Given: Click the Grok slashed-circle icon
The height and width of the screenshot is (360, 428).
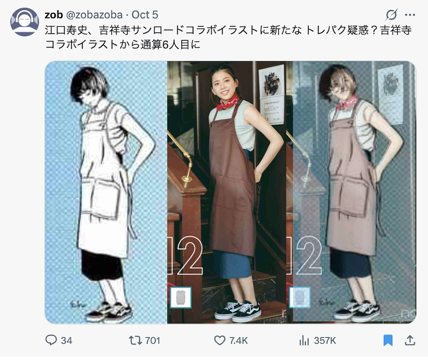Looking at the screenshot, I should 391,15.
